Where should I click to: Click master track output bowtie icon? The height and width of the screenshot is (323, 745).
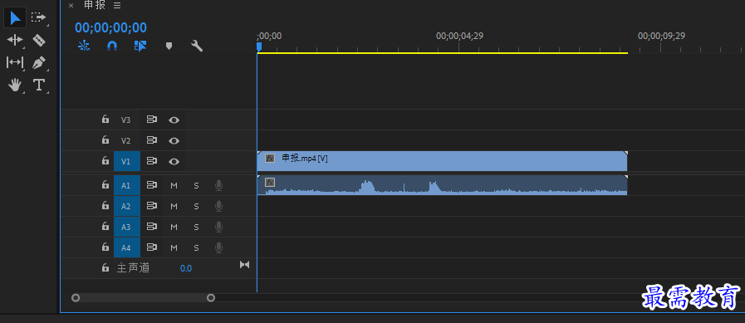click(244, 265)
